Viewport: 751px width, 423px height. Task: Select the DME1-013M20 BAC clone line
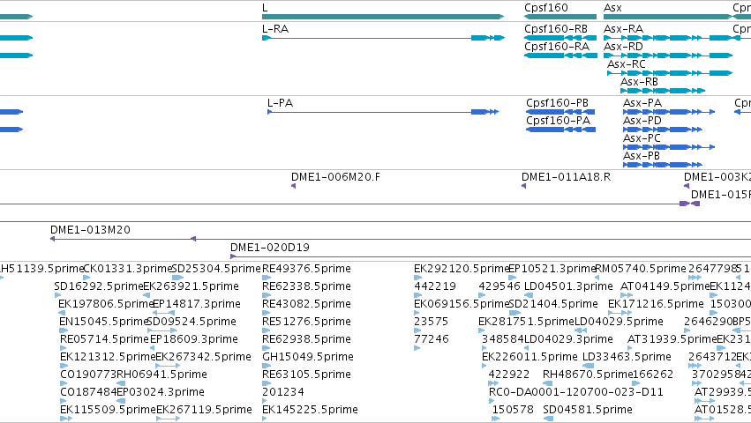click(123, 239)
